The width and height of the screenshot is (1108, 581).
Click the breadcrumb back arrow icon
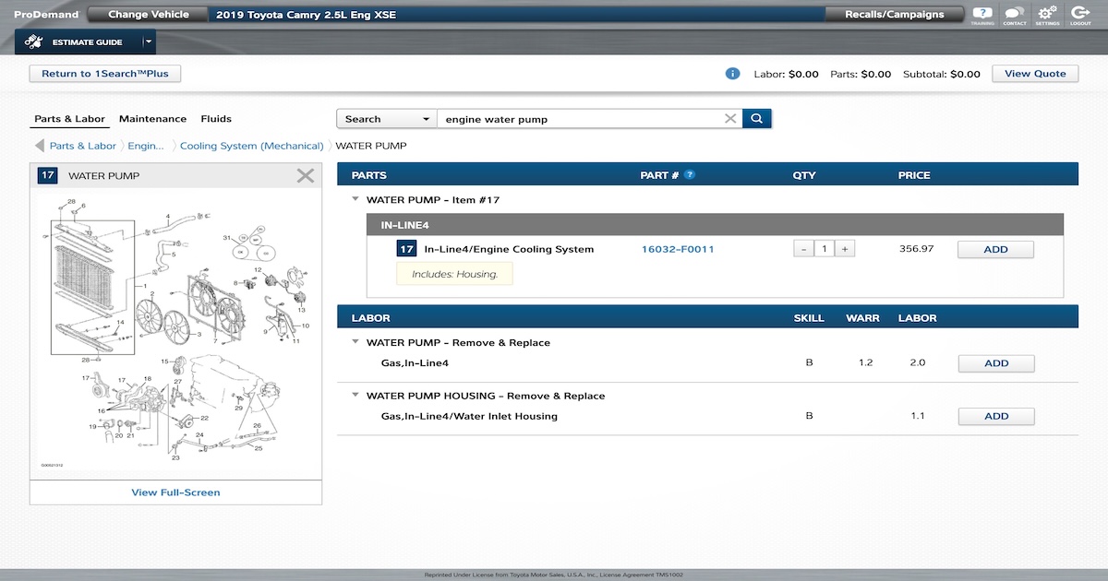pyautogui.click(x=40, y=146)
